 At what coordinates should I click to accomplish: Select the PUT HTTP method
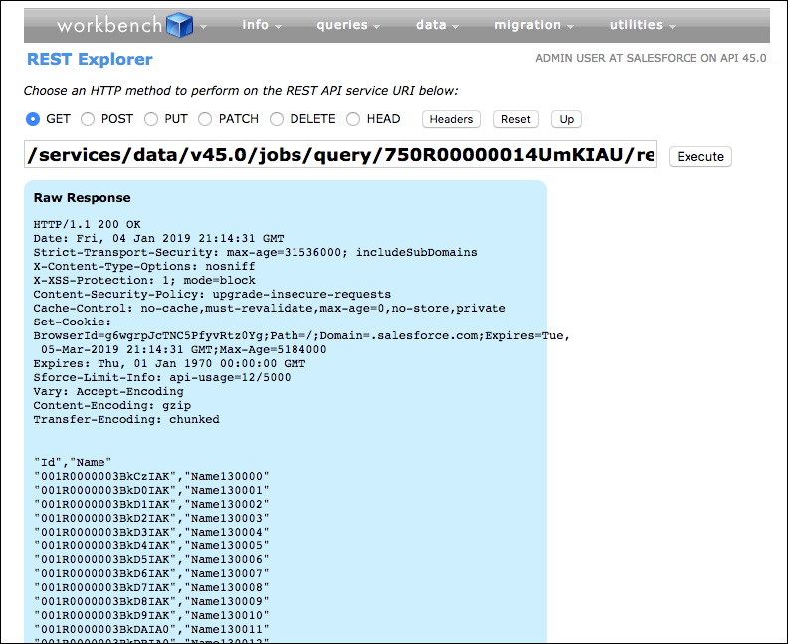click(x=151, y=119)
